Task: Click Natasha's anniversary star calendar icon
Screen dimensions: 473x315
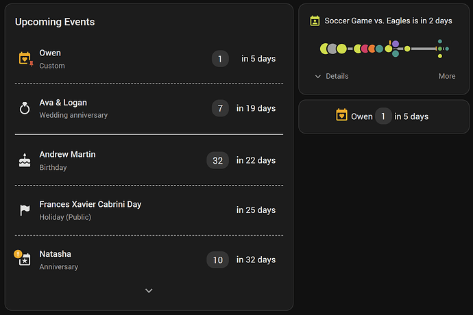Action: click(x=25, y=260)
